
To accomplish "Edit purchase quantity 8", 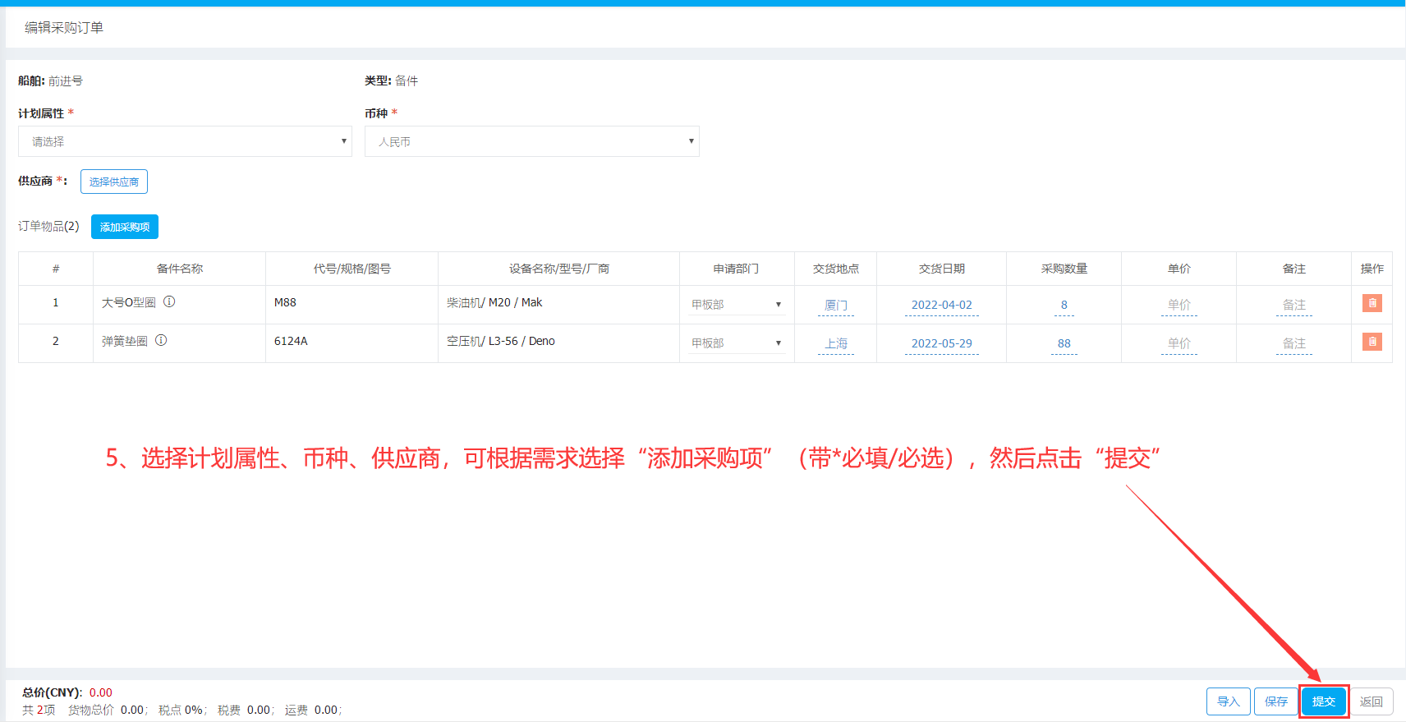I will [x=1064, y=306].
